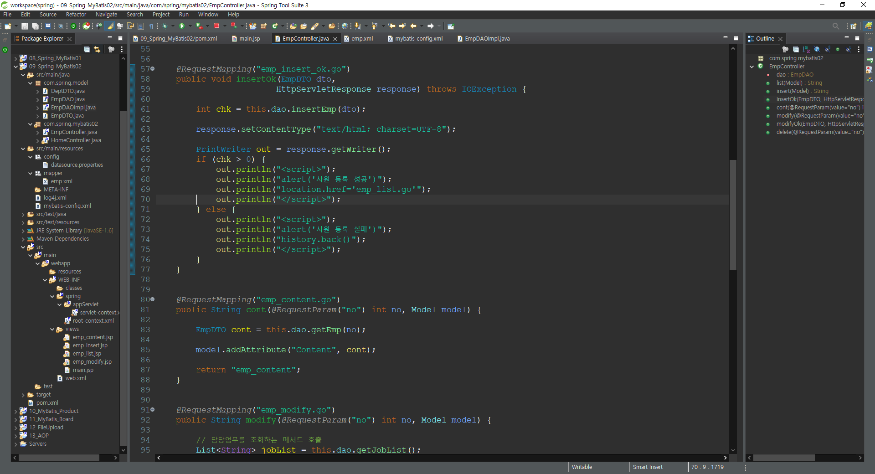Image resolution: width=875 pixels, height=474 pixels.
Task: Click the New Java Class icon in the toolbar
Action: pos(275,26)
